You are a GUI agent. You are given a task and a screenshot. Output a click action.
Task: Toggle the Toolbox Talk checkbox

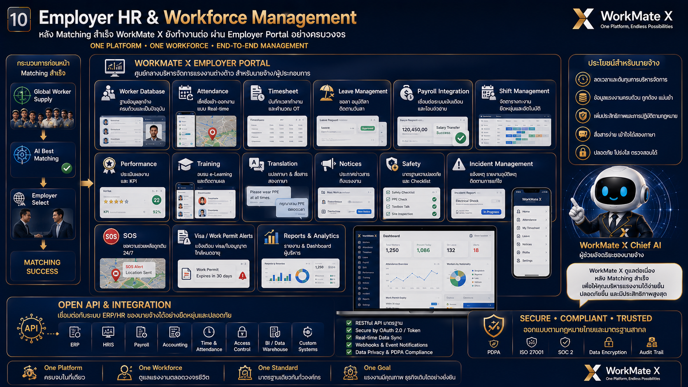tap(388, 207)
